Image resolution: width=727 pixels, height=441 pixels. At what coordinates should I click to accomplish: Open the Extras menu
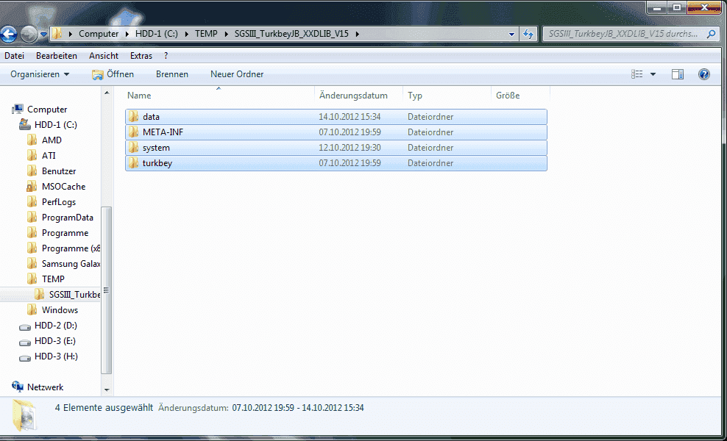141,56
